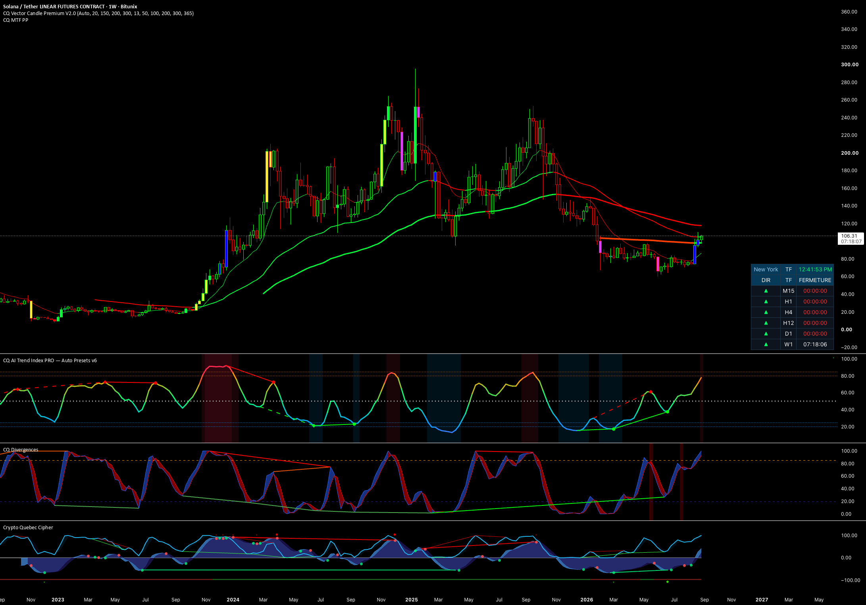866x605 pixels.
Task: Select the Crypto Quebec Cipher indicator label
Action: tap(28, 527)
